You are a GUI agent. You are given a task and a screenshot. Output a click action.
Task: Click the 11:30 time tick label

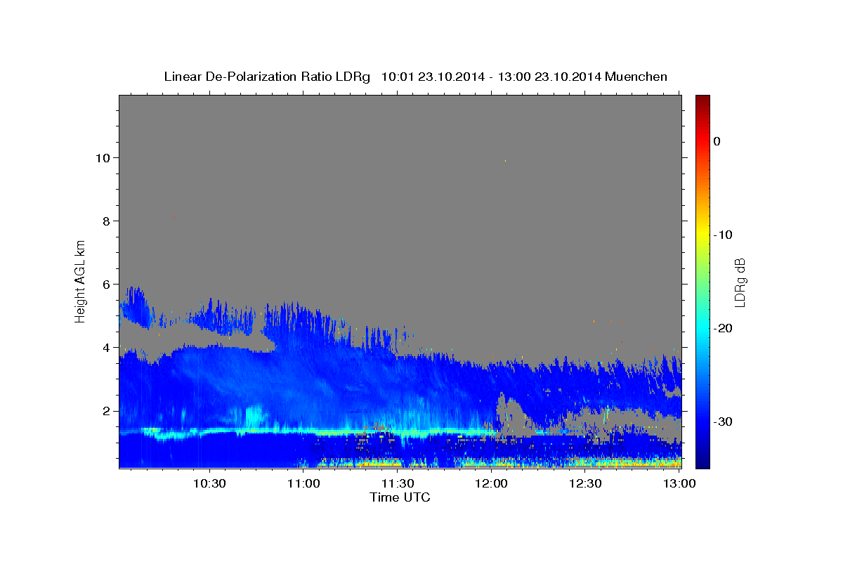point(398,483)
